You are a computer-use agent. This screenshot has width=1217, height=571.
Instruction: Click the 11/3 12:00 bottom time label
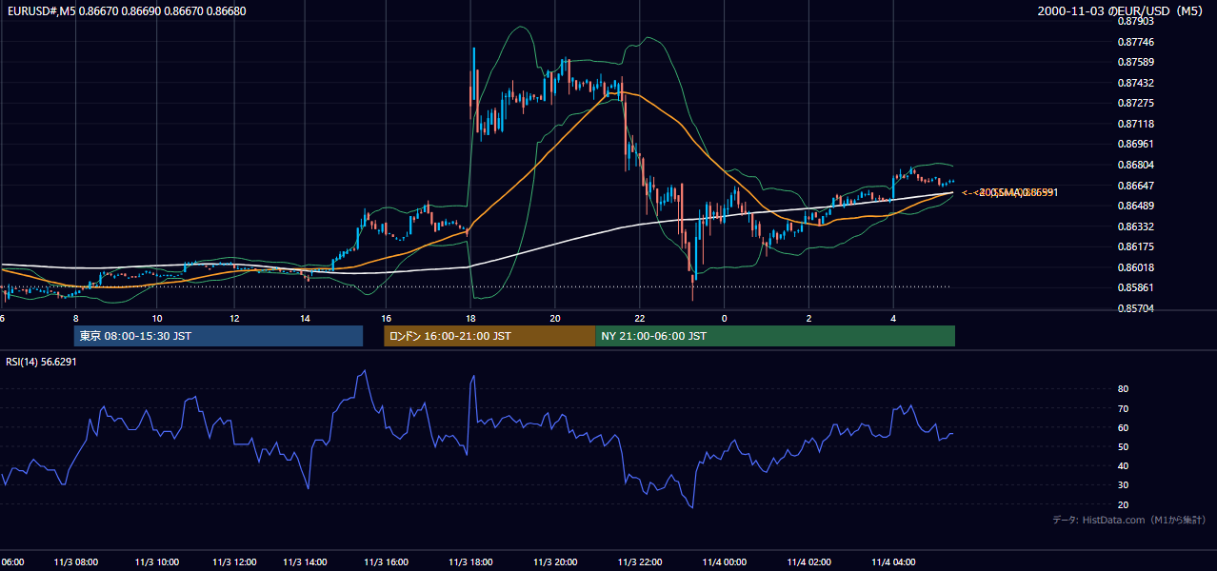pyautogui.click(x=234, y=561)
